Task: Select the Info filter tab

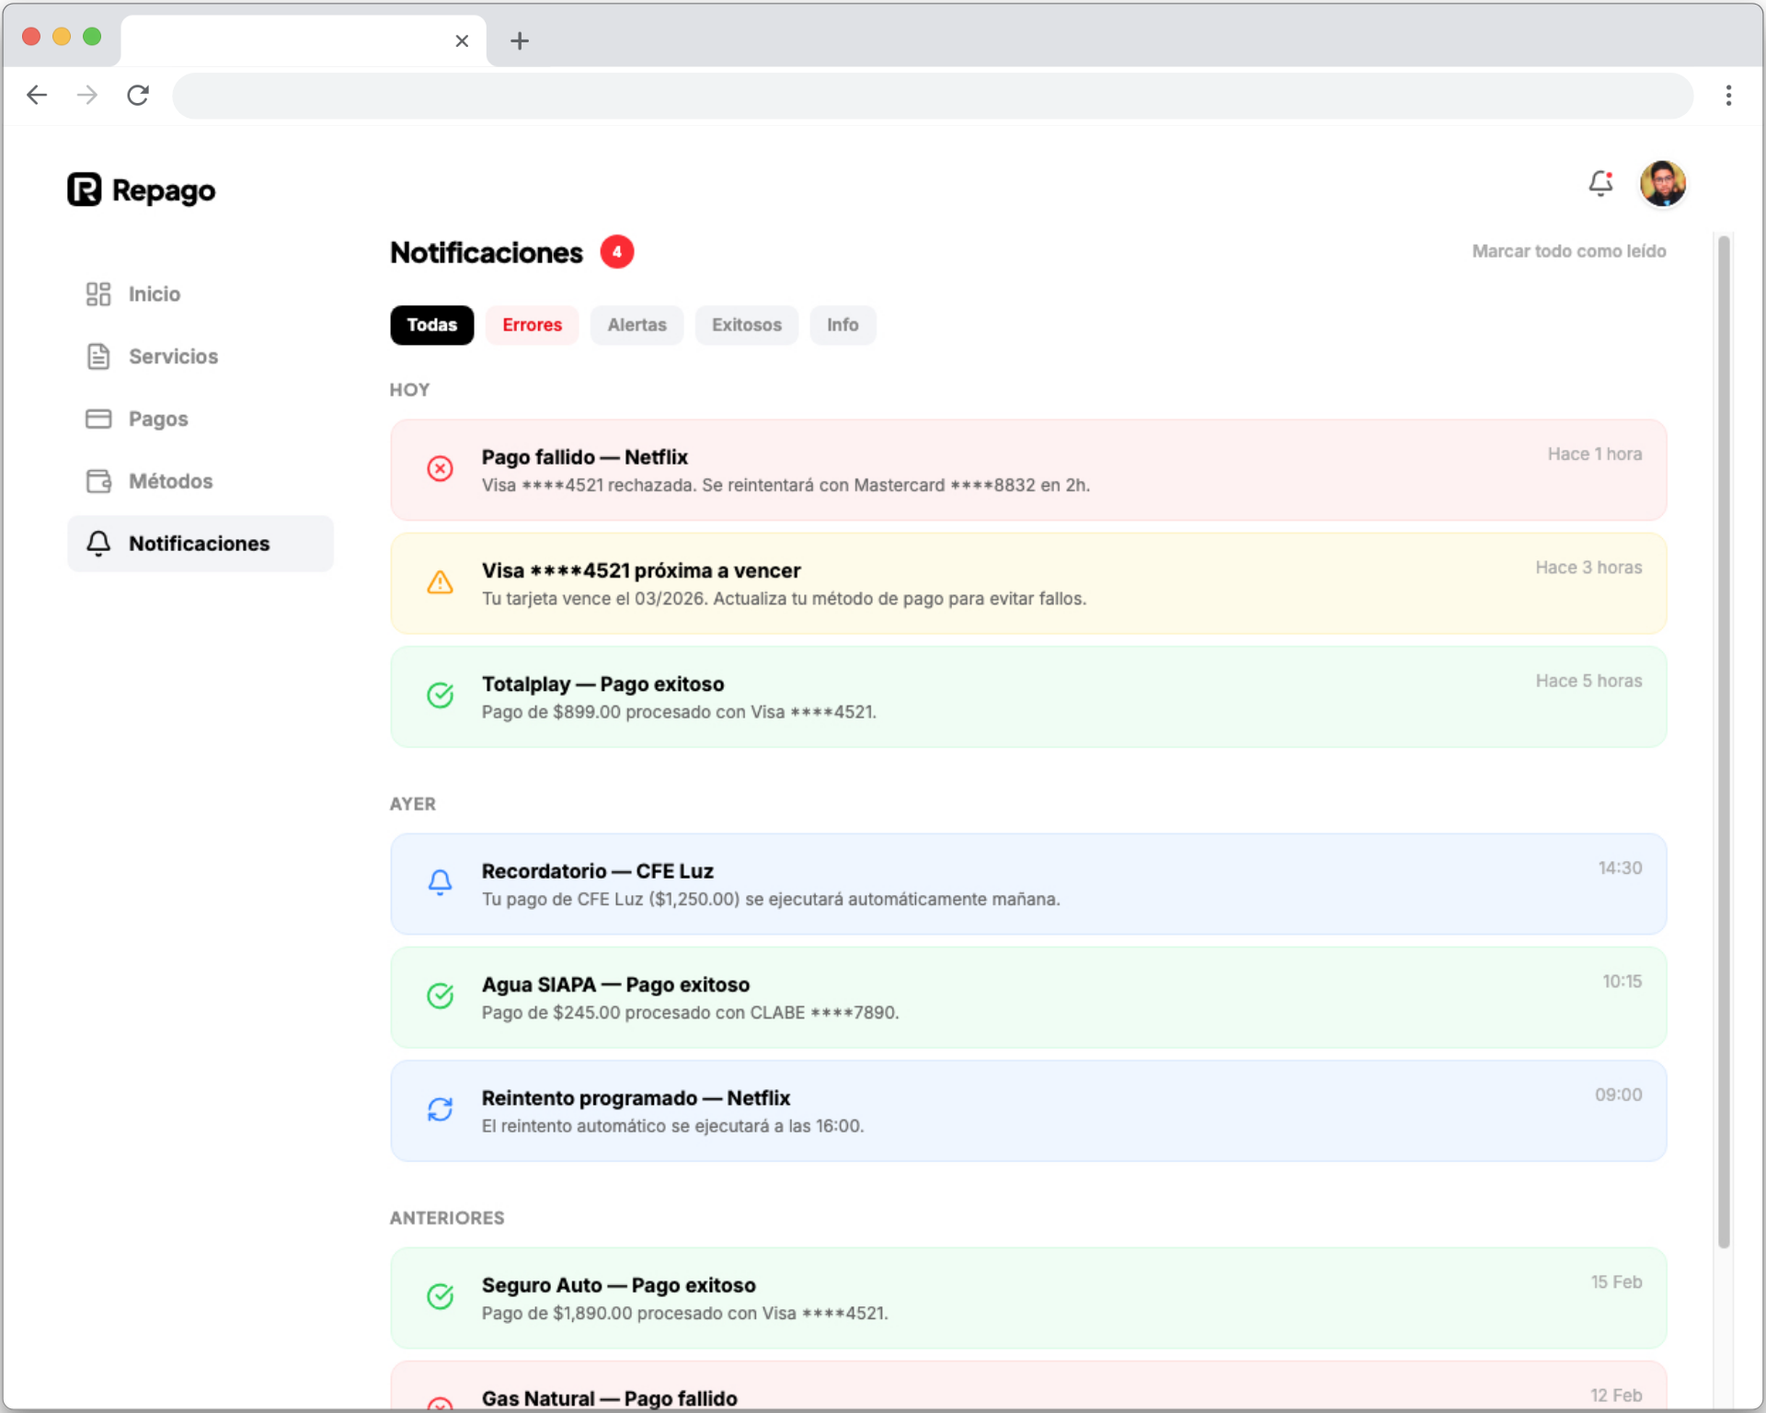Action: pyautogui.click(x=843, y=325)
